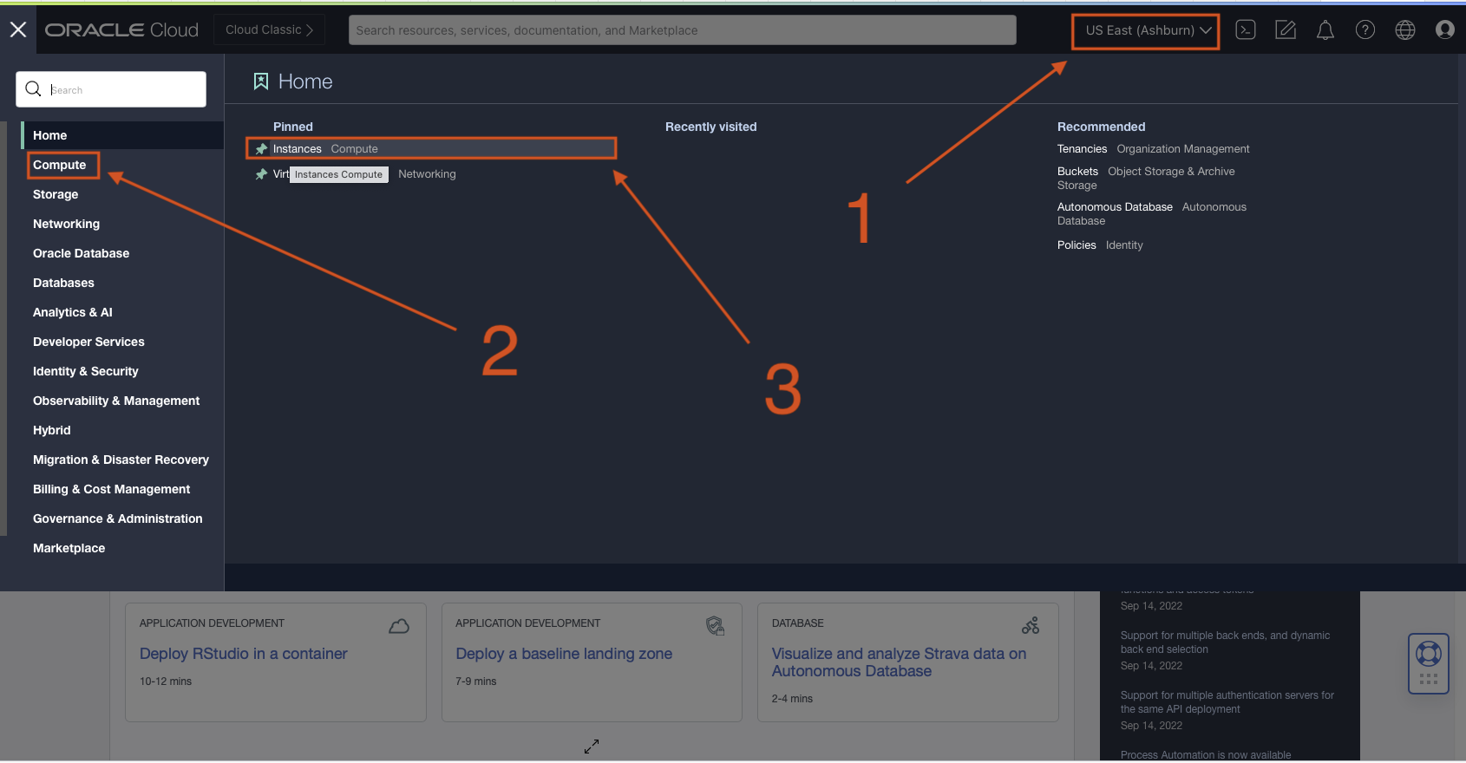Close the navigation menu with X icon
The width and height of the screenshot is (1466, 763).
pos(17,29)
